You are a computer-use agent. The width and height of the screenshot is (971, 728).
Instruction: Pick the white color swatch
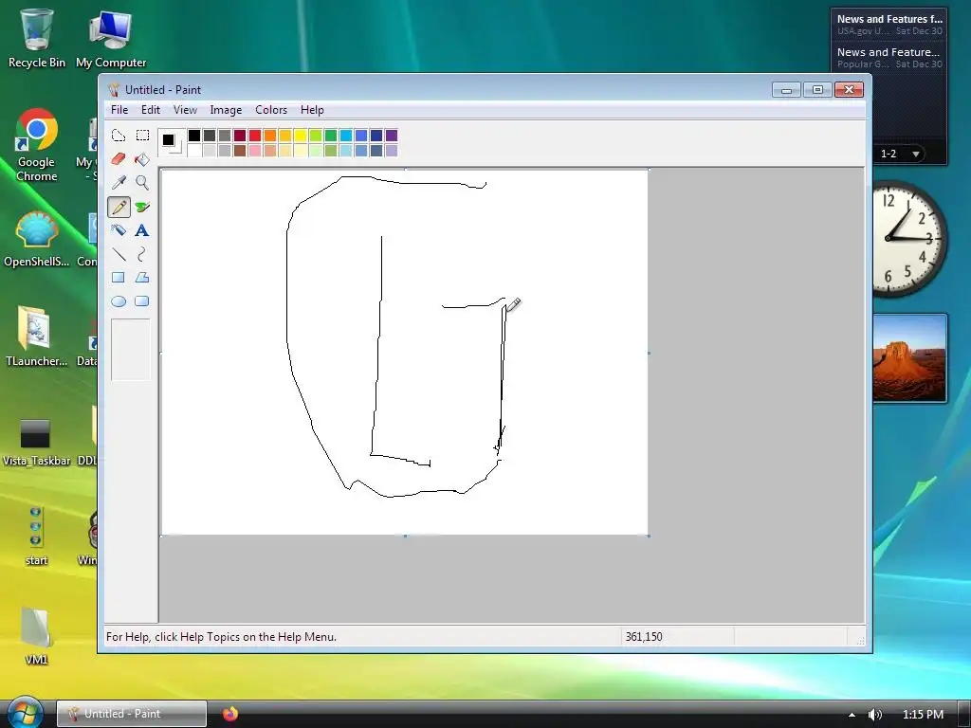click(194, 151)
